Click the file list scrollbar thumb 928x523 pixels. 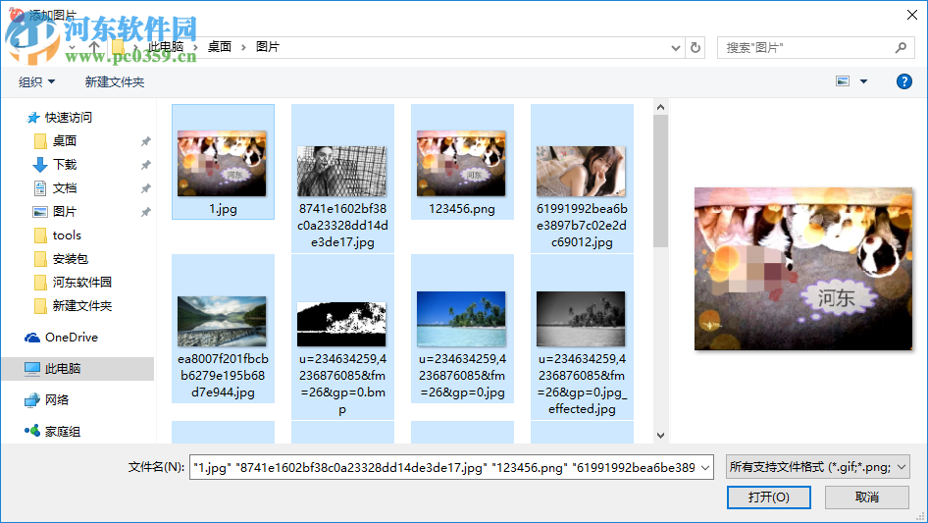[660, 182]
